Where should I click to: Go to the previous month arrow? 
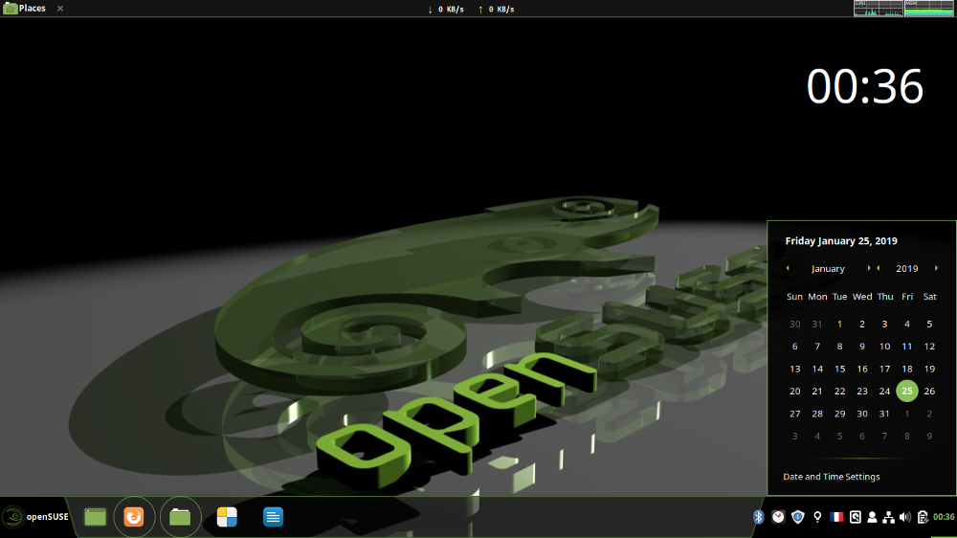(x=788, y=268)
